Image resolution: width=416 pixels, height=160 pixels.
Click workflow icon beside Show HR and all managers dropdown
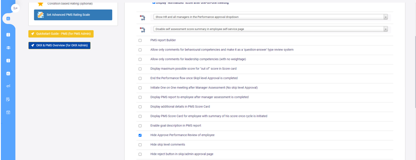(x=142, y=18)
